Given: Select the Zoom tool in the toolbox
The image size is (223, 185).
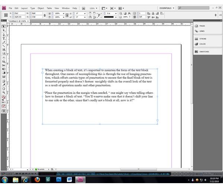Looking at the screenshot, I should (x=4, y=92).
